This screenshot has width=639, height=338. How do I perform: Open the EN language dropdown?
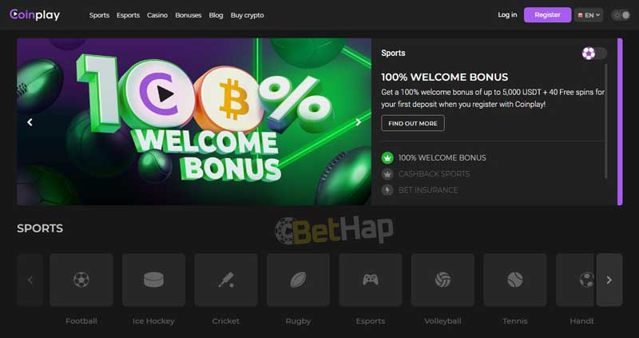[589, 15]
